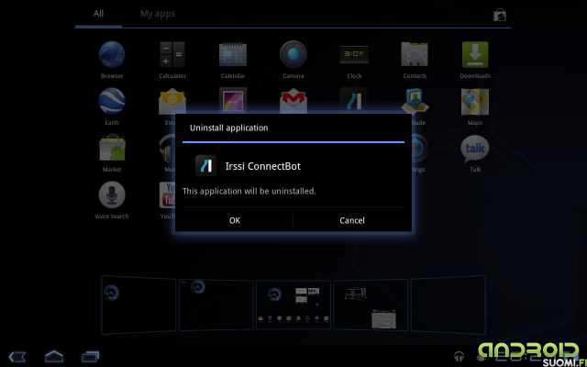
Task: Select the fourth home screen thumbnail
Action: (371, 305)
